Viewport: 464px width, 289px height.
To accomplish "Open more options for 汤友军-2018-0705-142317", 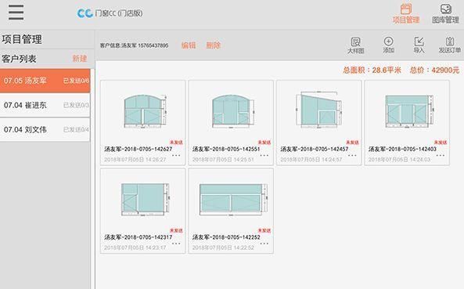I will tap(176, 244).
